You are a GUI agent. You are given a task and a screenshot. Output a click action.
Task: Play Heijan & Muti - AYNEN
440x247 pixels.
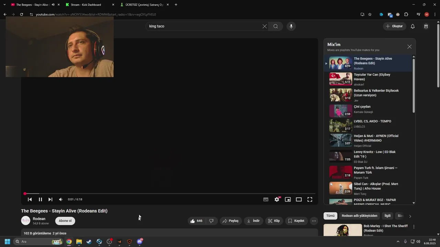pyautogui.click(x=368, y=141)
